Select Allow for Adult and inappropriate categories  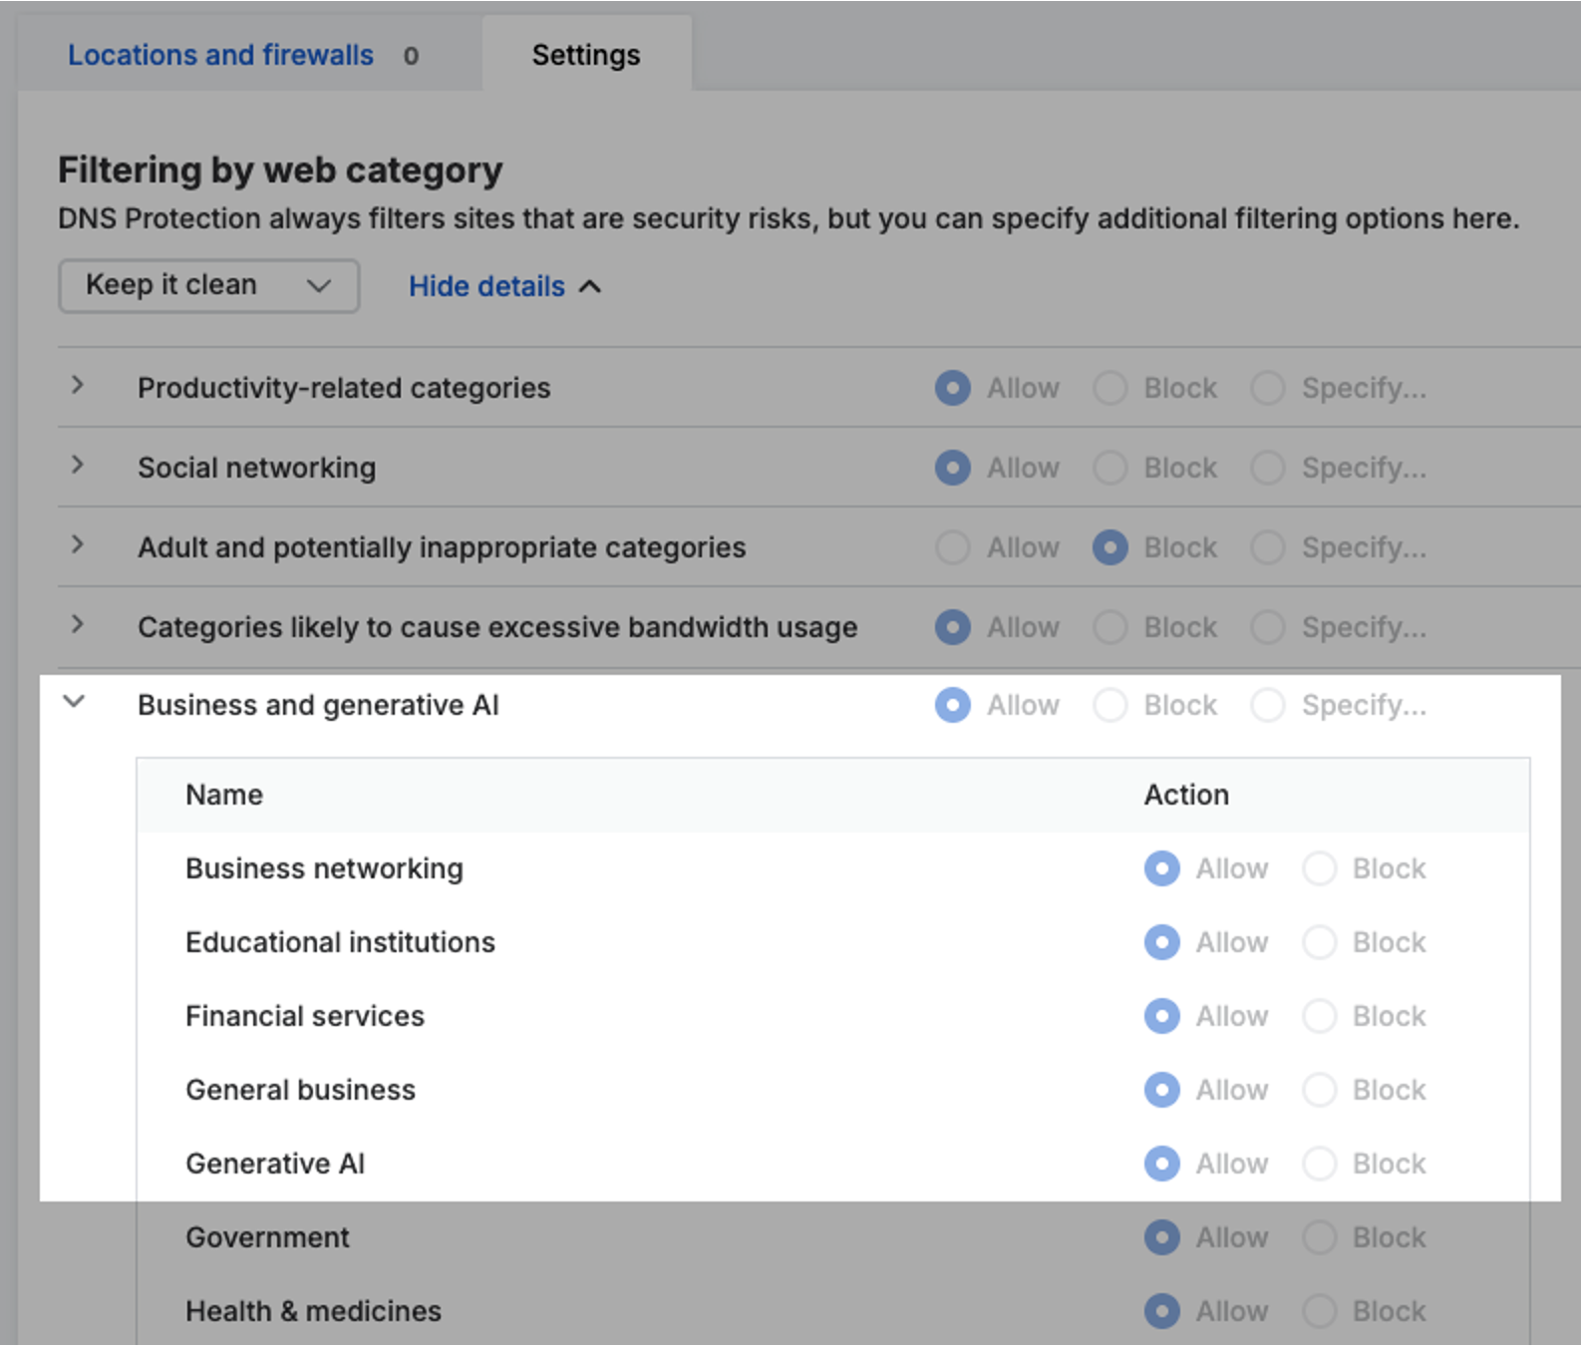[x=952, y=547]
